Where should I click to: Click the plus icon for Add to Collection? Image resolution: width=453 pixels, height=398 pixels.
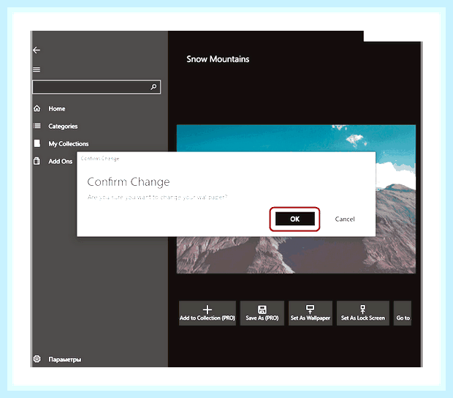208,309
